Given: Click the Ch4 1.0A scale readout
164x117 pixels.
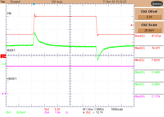Looking at the screenshot, I should click(52, 112).
